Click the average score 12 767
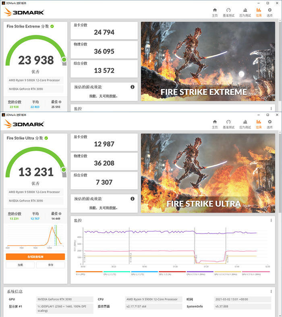Viewport: 282px width, 317px height. pos(35,219)
